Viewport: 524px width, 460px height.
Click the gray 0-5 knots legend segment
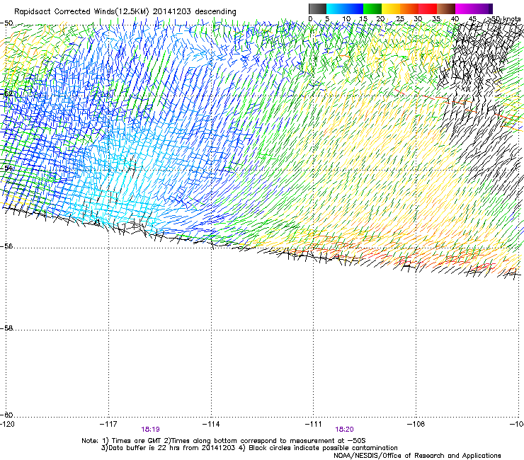[317, 8]
